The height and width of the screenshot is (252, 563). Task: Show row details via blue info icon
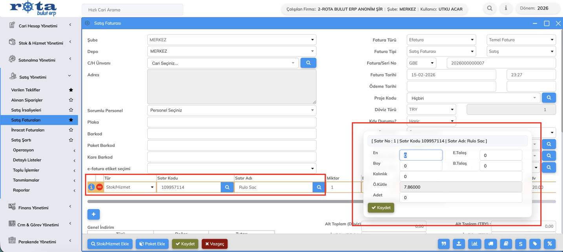pos(91,187)
